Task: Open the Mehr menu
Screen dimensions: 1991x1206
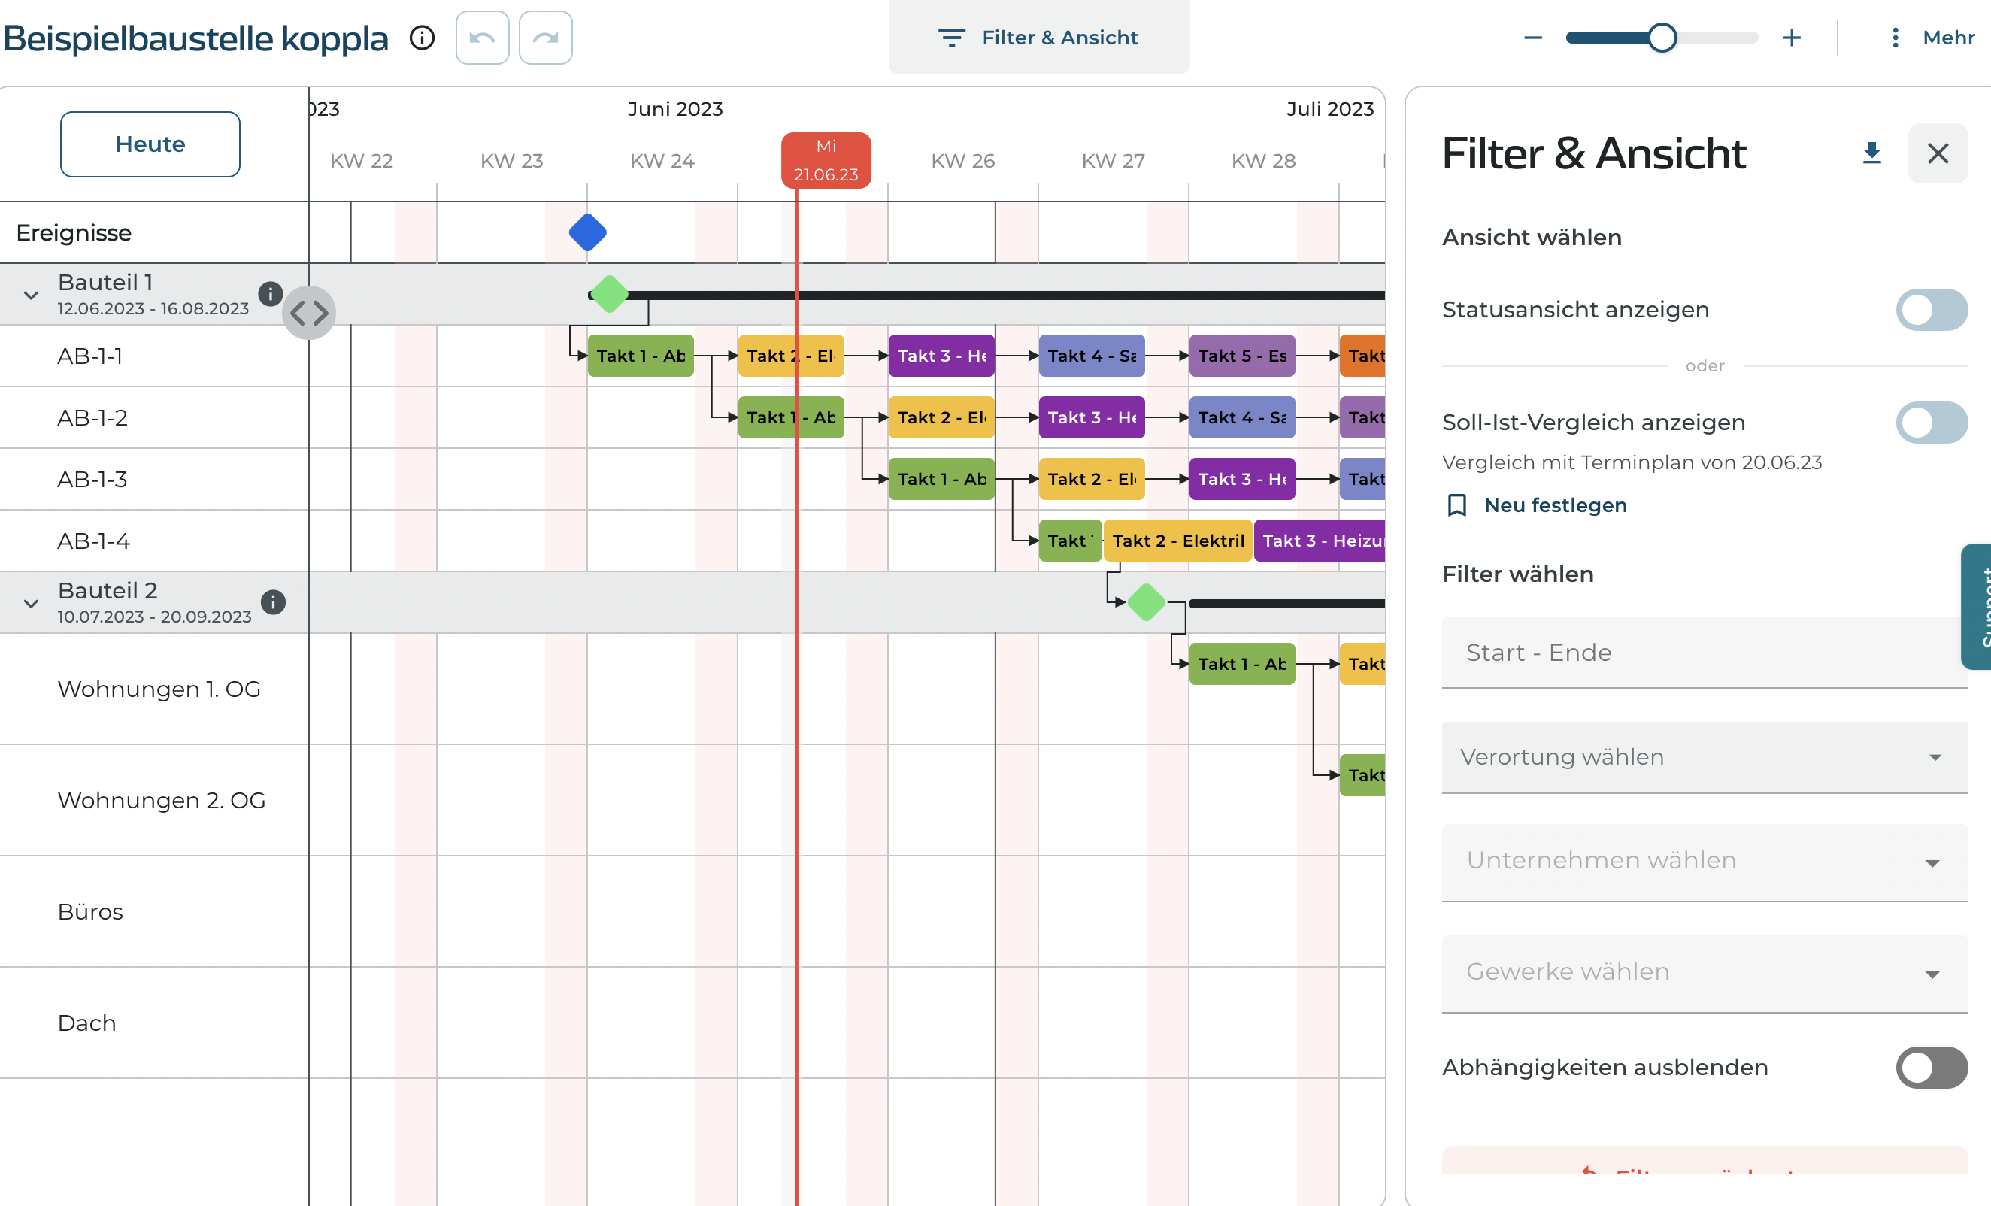Action: pos(1934,38)
